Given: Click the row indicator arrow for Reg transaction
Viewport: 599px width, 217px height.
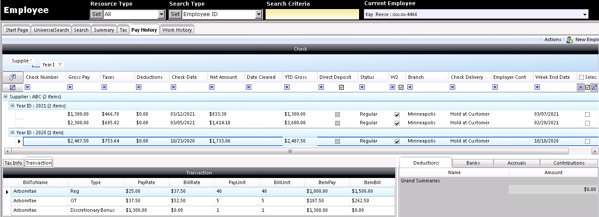Looking at the screenshot, I should click(x=7, y=191).
